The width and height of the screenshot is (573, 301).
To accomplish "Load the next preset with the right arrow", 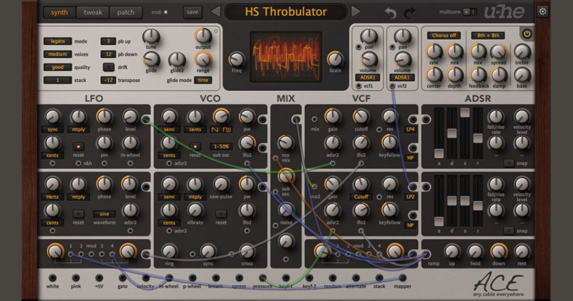I will pos(355,12).
